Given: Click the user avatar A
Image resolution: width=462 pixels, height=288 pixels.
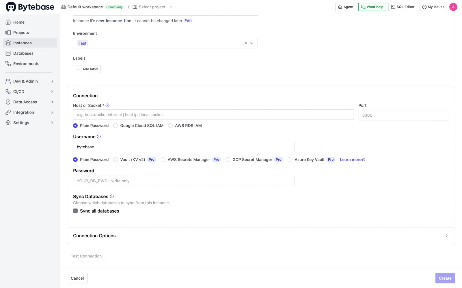Looking at the screenshot, I should [453, 7].
